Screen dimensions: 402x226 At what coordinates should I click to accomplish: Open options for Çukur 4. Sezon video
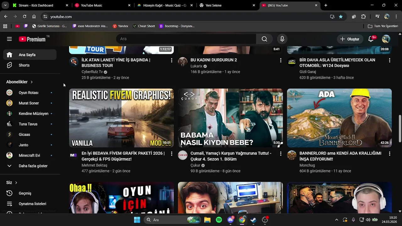point(280,153)
